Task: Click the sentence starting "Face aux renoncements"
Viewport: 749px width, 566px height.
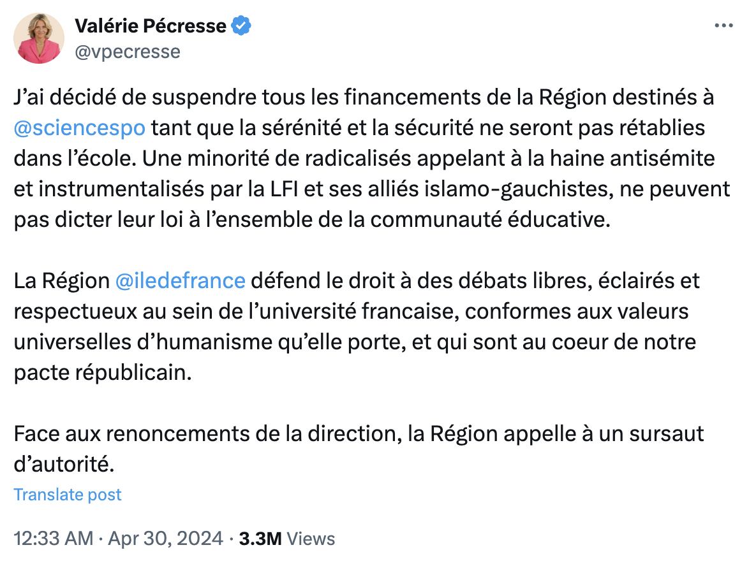Action: [x=359, y=449]
